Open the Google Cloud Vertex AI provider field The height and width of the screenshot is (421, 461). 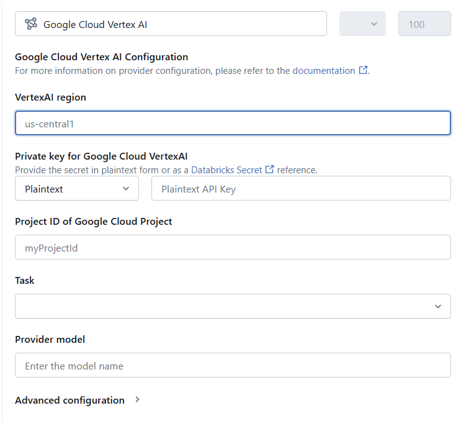(x=171, y=24)
